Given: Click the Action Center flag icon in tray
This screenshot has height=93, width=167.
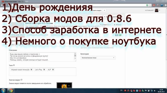Looking at the screenshot, I should 146,91.
